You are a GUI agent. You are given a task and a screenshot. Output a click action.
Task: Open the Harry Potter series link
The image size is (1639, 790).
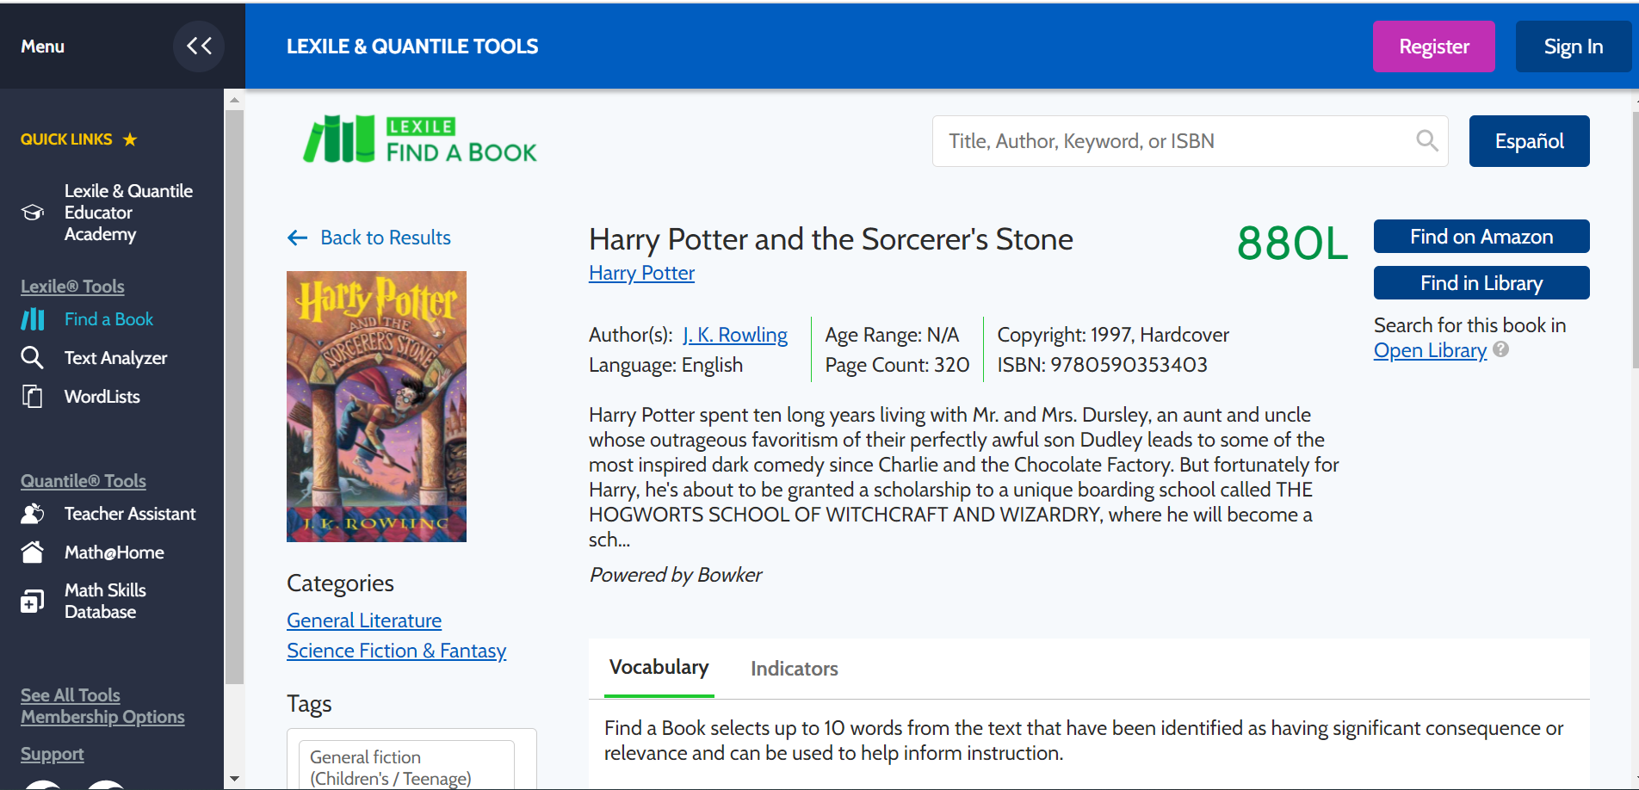[x=641, y=273]
